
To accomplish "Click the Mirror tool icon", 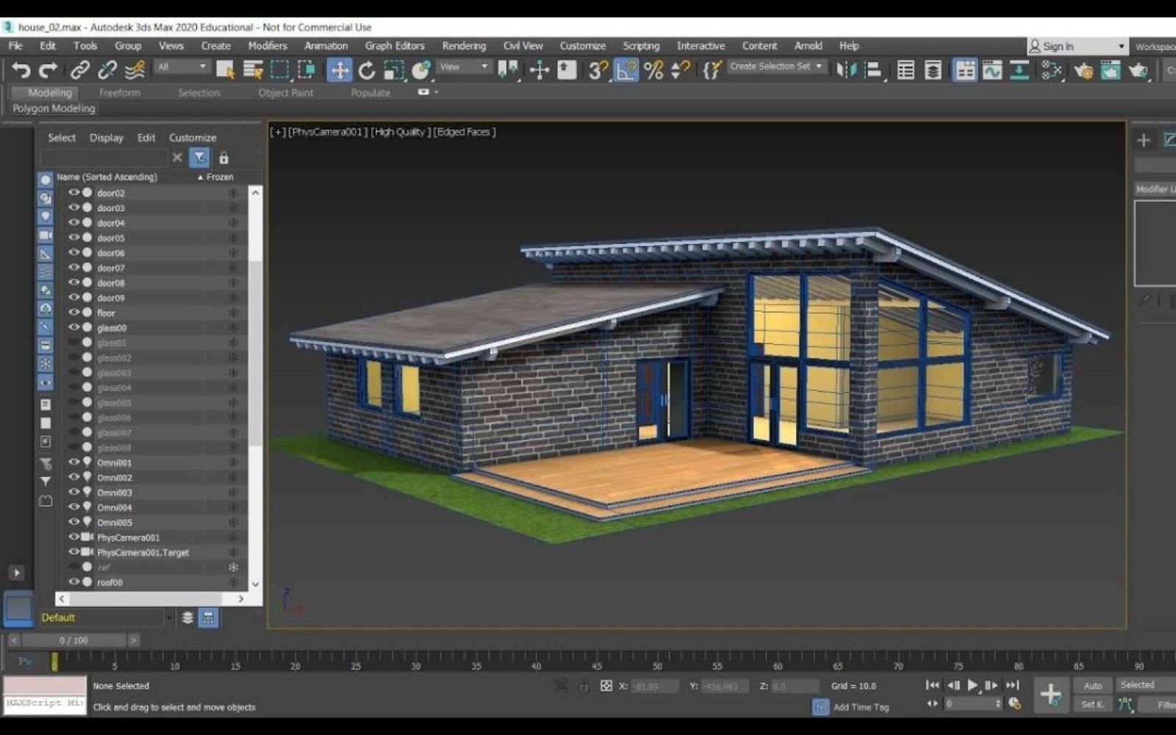I will (x=847, y=68).
